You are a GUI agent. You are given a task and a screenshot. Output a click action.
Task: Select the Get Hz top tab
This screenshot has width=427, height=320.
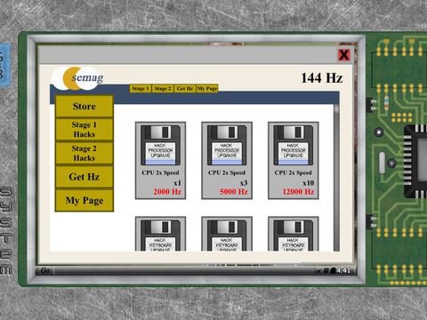pos(185,88)
